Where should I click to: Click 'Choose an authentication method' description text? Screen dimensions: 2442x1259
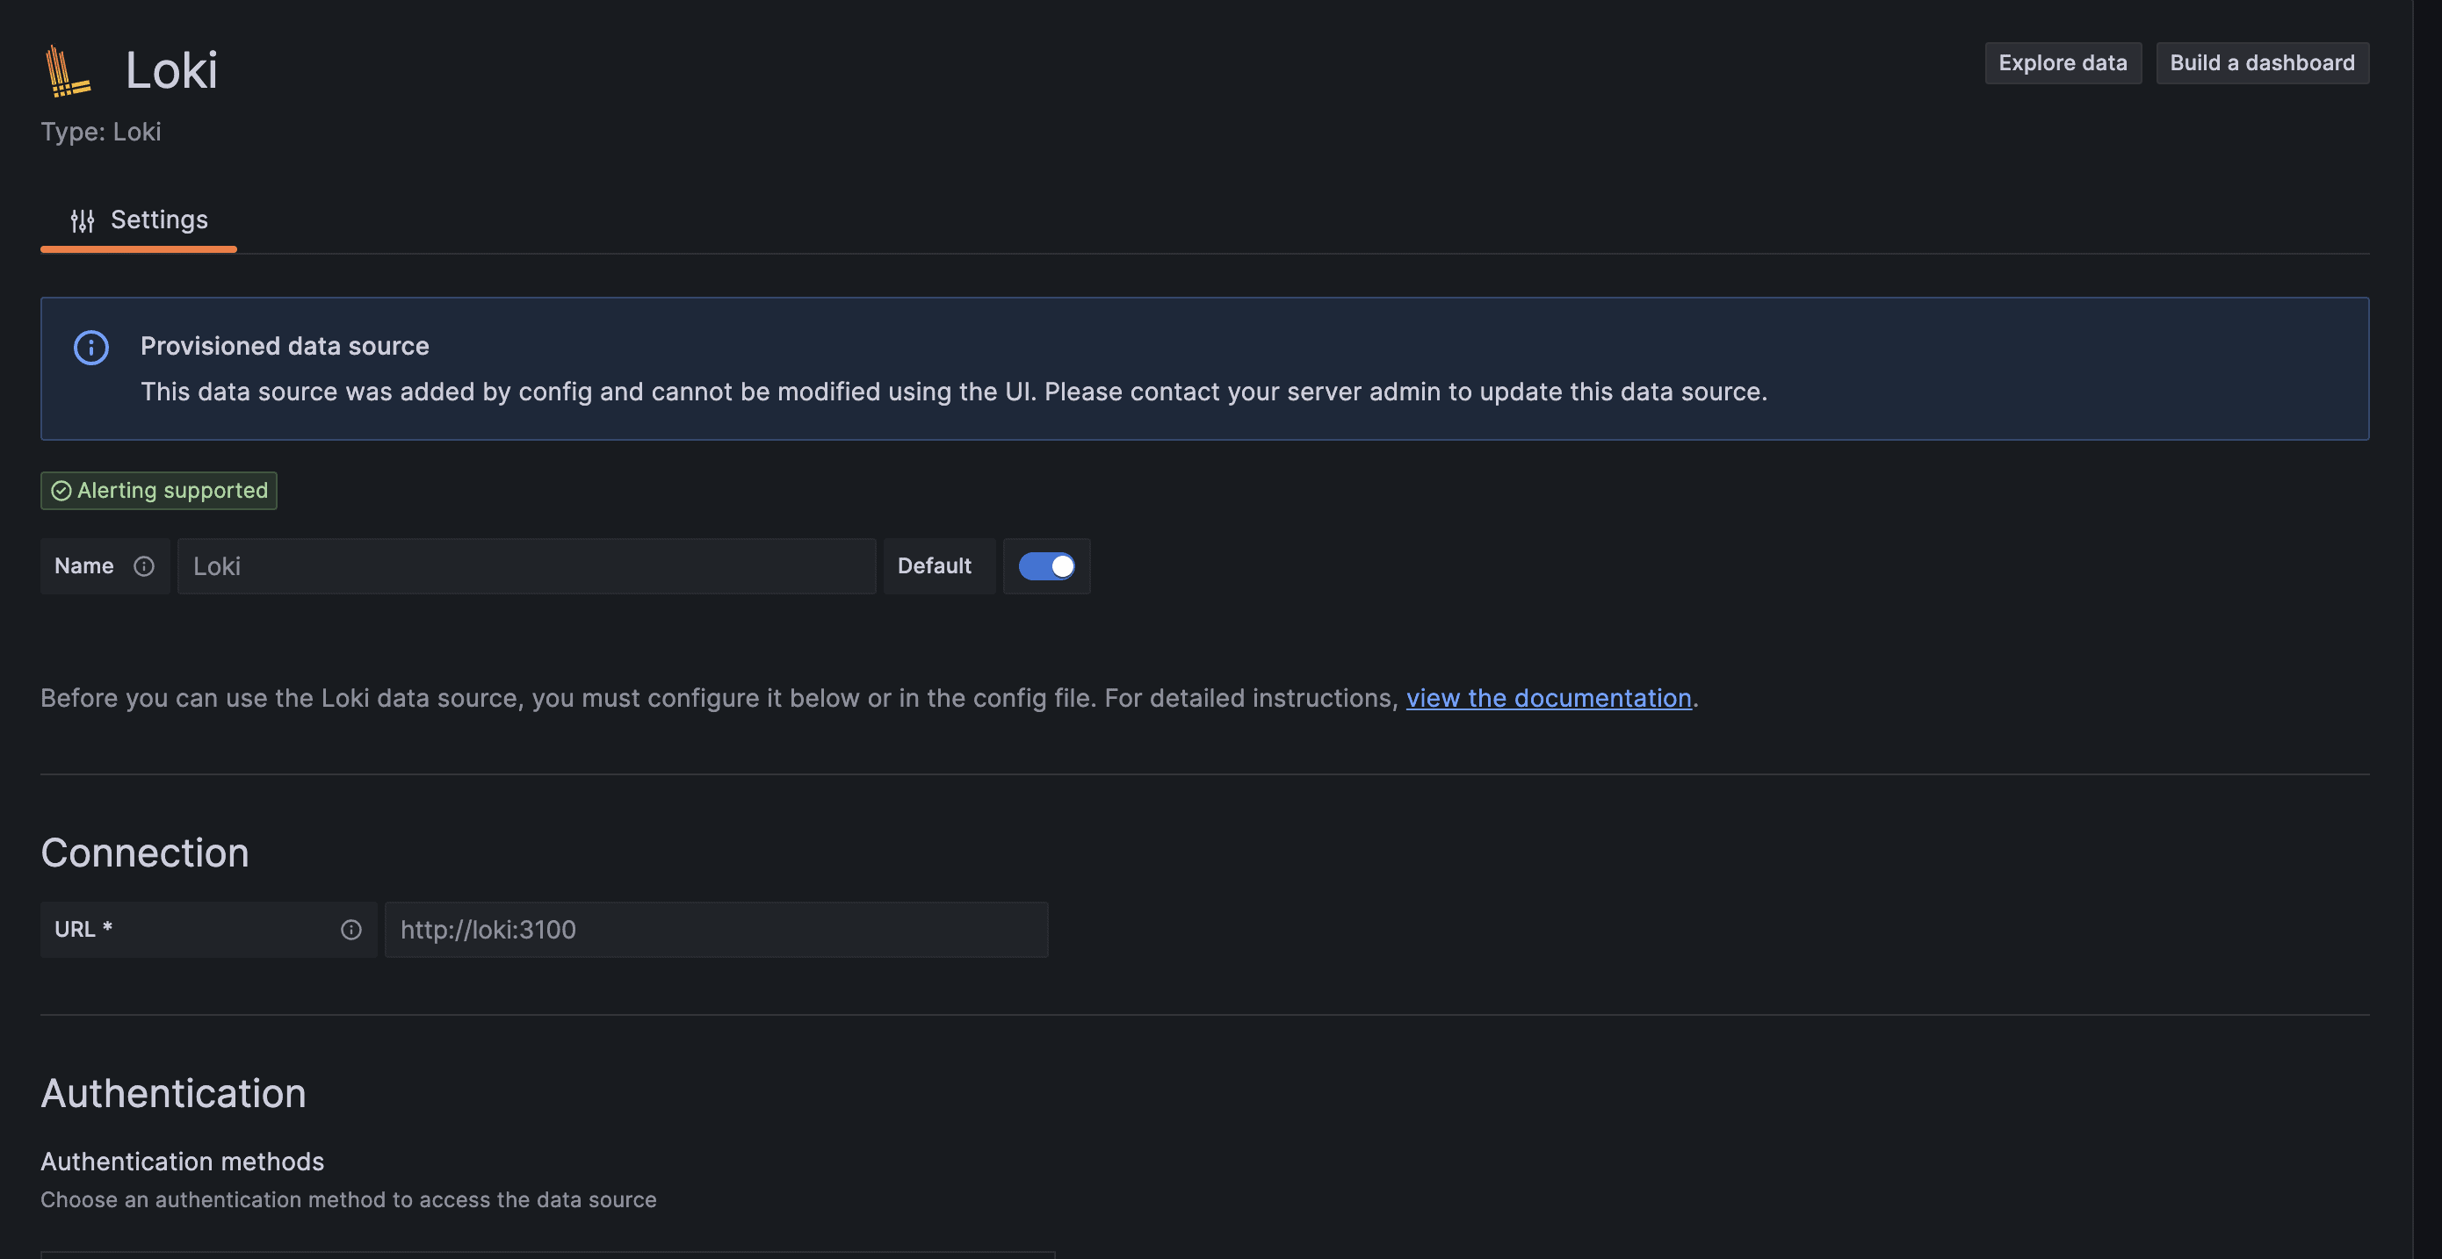point(348,1200)
